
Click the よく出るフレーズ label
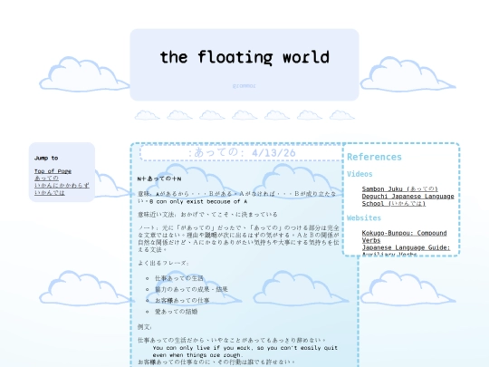163,263
